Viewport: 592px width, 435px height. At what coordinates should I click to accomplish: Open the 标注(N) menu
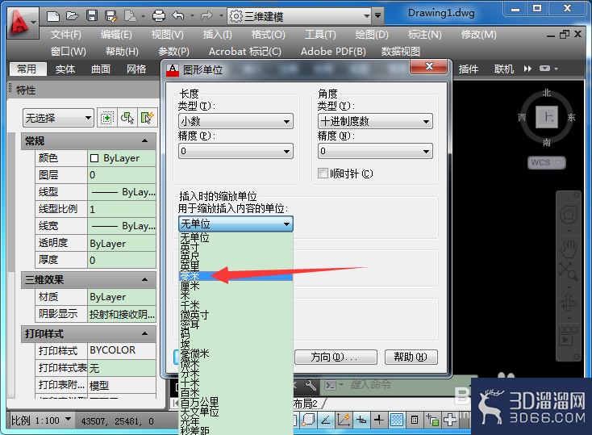pos(425,35)
